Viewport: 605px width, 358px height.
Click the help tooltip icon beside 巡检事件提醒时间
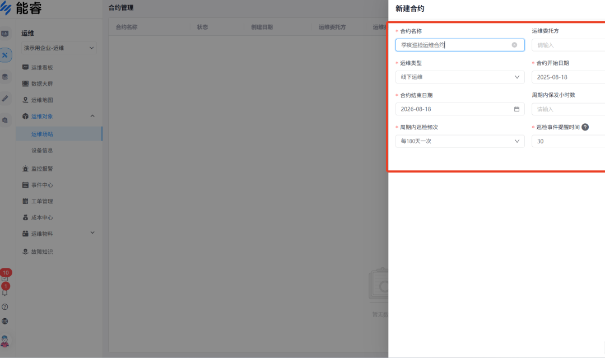click(x=585, y=127)
